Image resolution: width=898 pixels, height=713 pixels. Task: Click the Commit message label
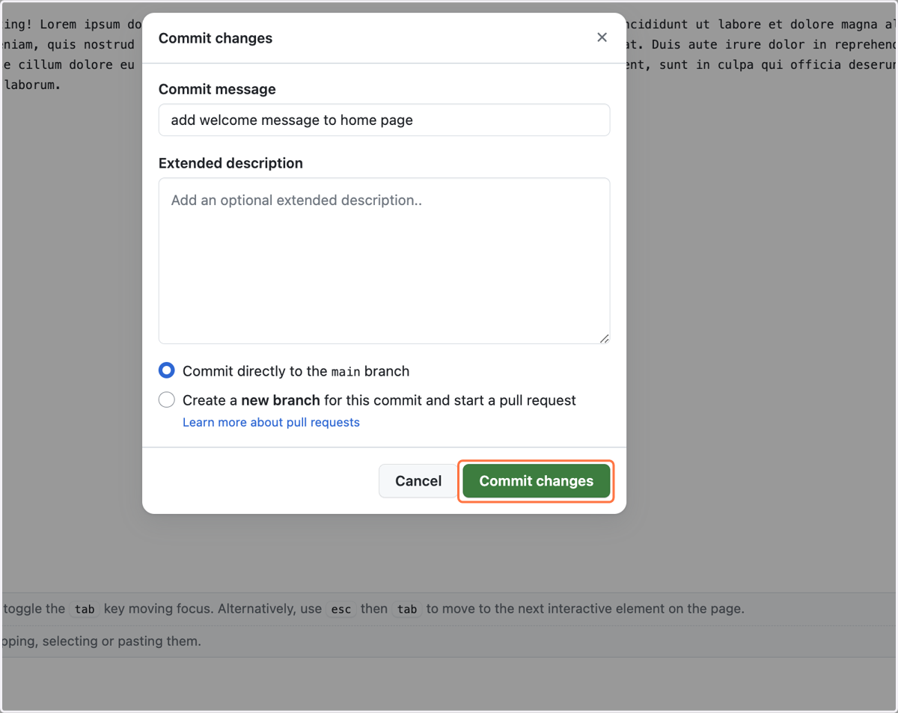(217, 89)
